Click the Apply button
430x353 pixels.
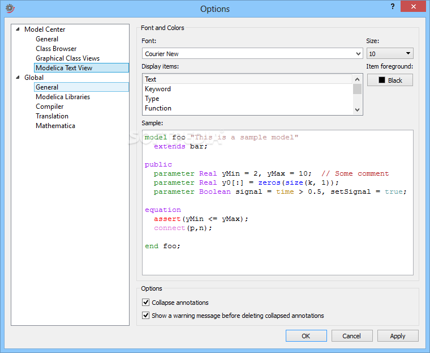(x=398, y=335)
